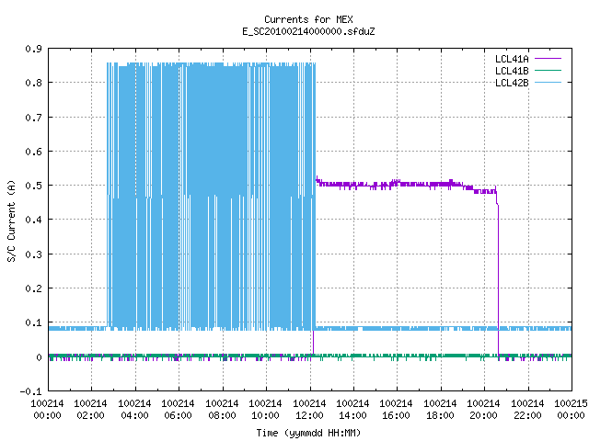Viewport: 589px width, 441px height.
Task: Click the 100214 22:00 x-axis tick label
Action: [x=527, y=410]
